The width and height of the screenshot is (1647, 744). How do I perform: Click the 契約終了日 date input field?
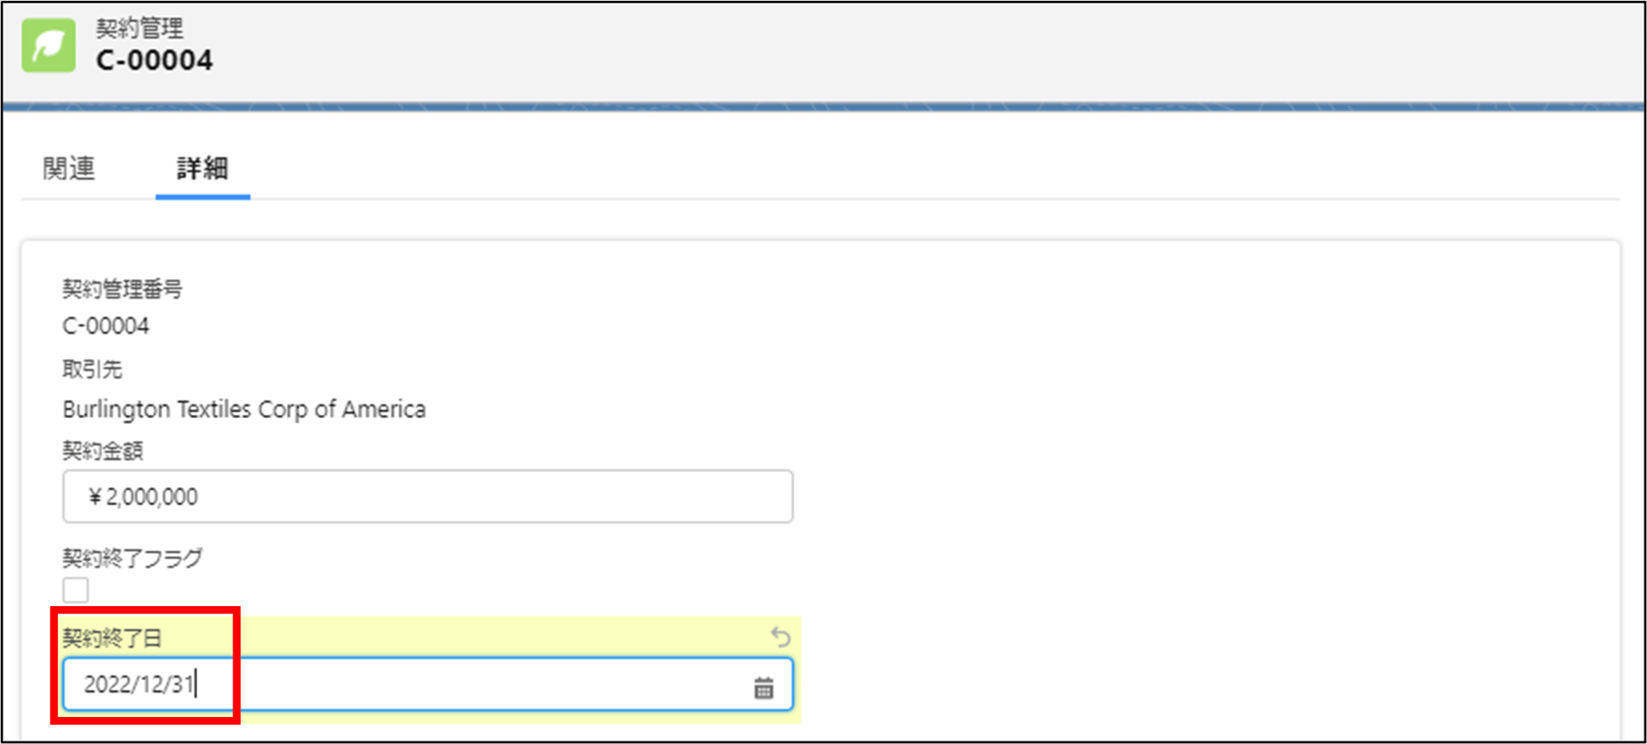[428, 684]
